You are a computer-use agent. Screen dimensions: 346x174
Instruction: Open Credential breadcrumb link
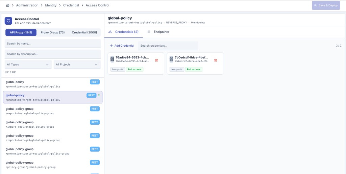click(71, 5)
